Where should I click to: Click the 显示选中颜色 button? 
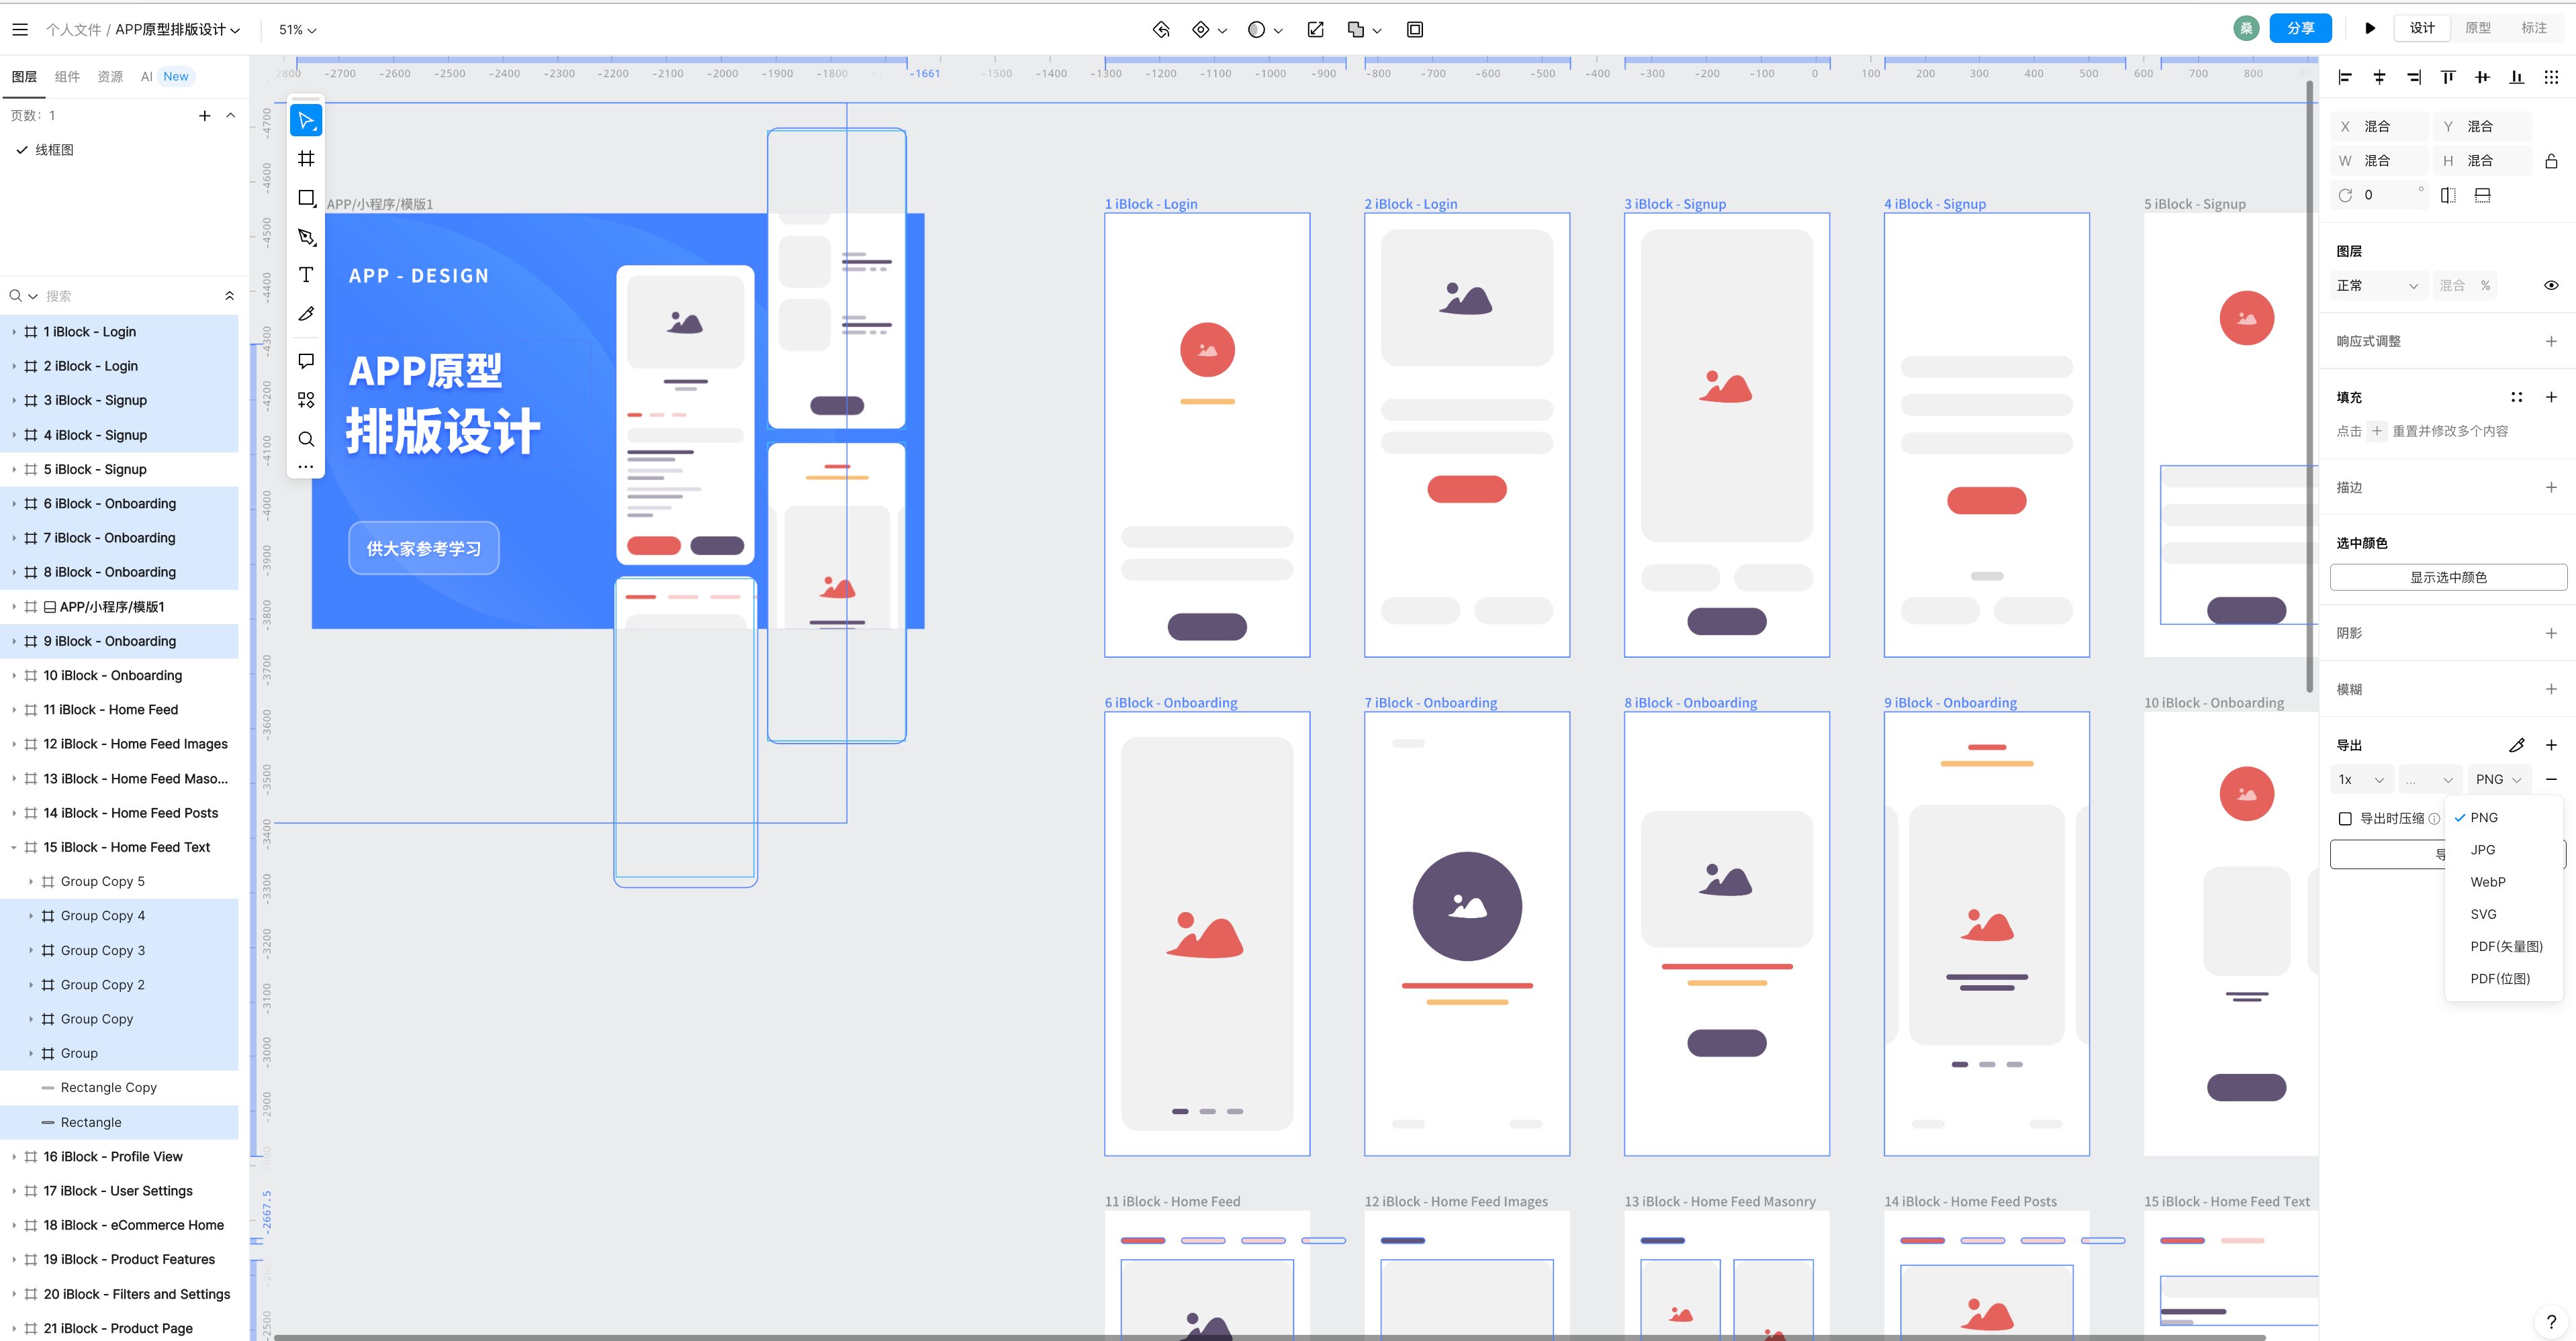tap(2447, 578)
